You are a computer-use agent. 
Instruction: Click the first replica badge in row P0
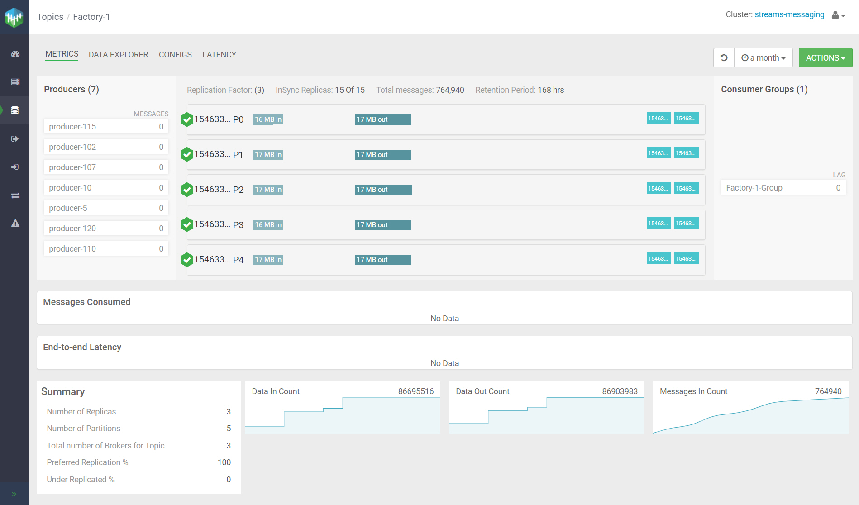[x=659, y=118]
